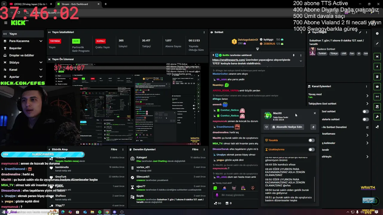The height and width of the screenshot is (215, 383).
Task: Click the Chrome icon in taskbar
Action: [107, 212]
